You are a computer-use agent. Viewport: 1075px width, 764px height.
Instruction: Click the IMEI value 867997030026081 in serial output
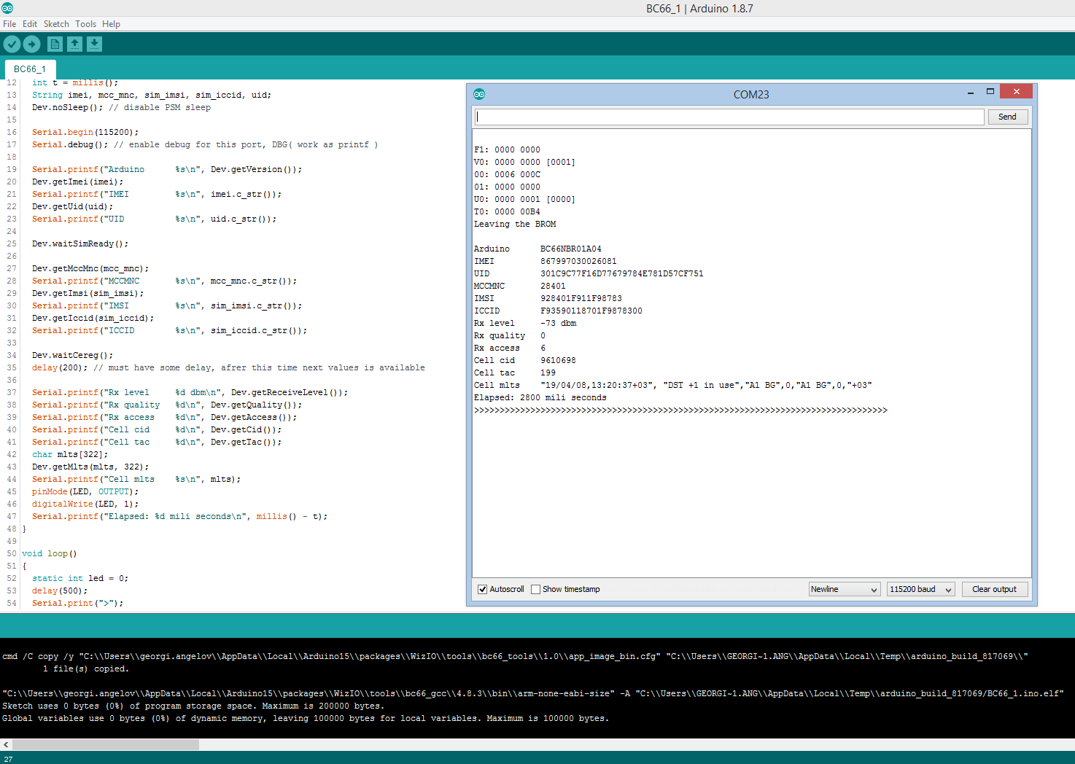click(578, 261)
